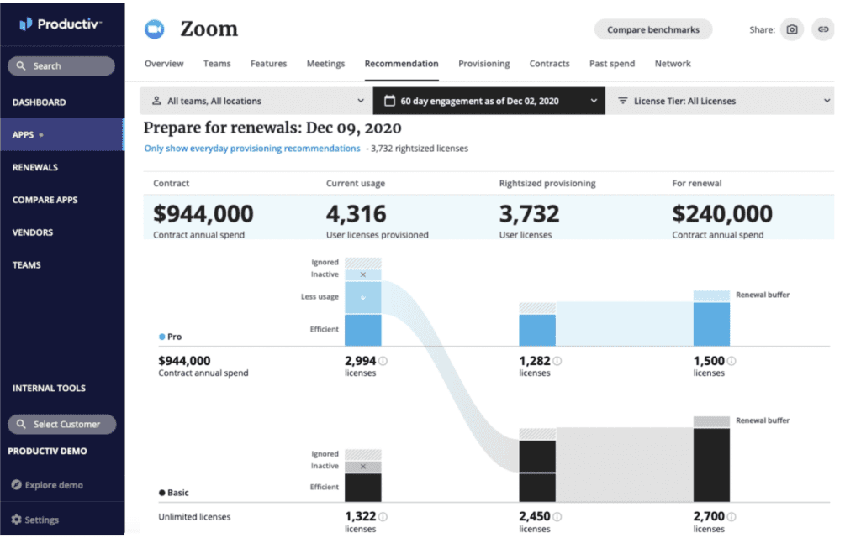Click the Pro renewal 1,500 bar
861x538 pixels.
711,324
